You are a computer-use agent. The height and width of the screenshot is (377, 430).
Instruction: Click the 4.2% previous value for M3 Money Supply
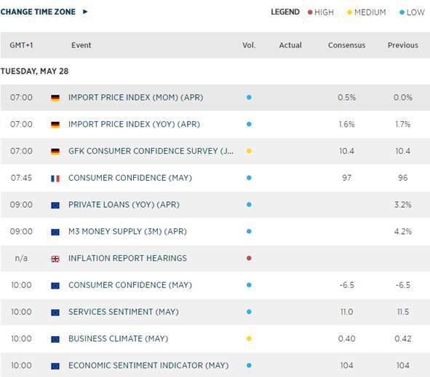tap(403, 231)
